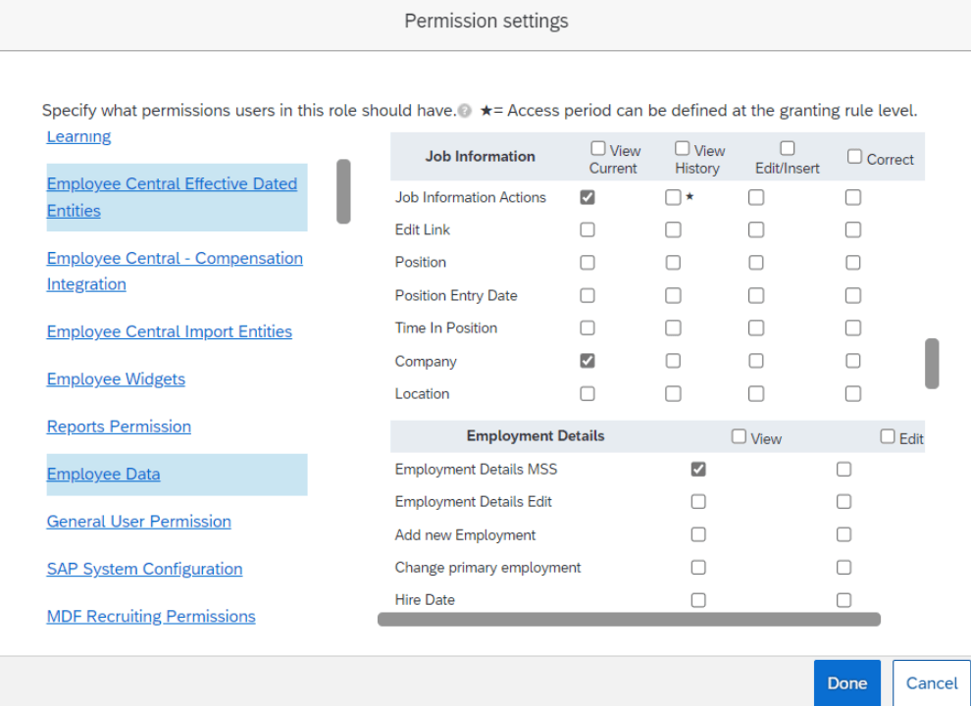
Task: Click the help icon after the permissions instruction
Action: [x=465, y=112]
